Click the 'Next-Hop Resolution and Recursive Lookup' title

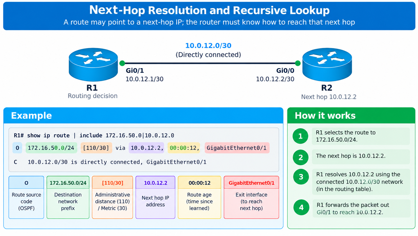209,10
